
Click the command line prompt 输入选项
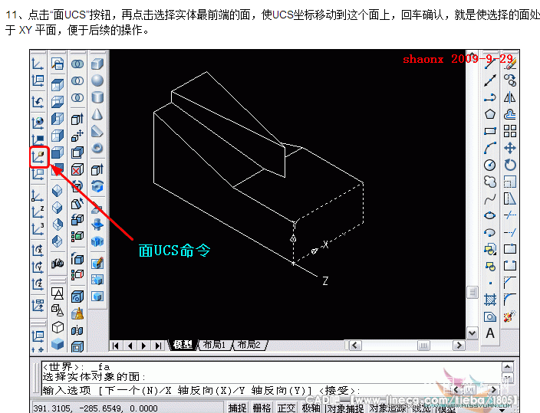click(x=202, y=390)
